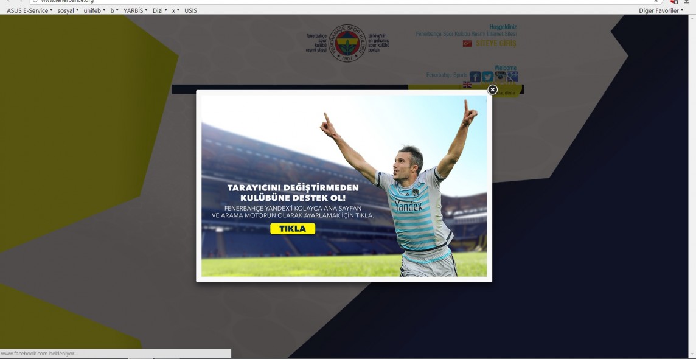Click the Fenerbahçe club crest logo
This screenshot has height=359, width=696.
tap(347, 43)
